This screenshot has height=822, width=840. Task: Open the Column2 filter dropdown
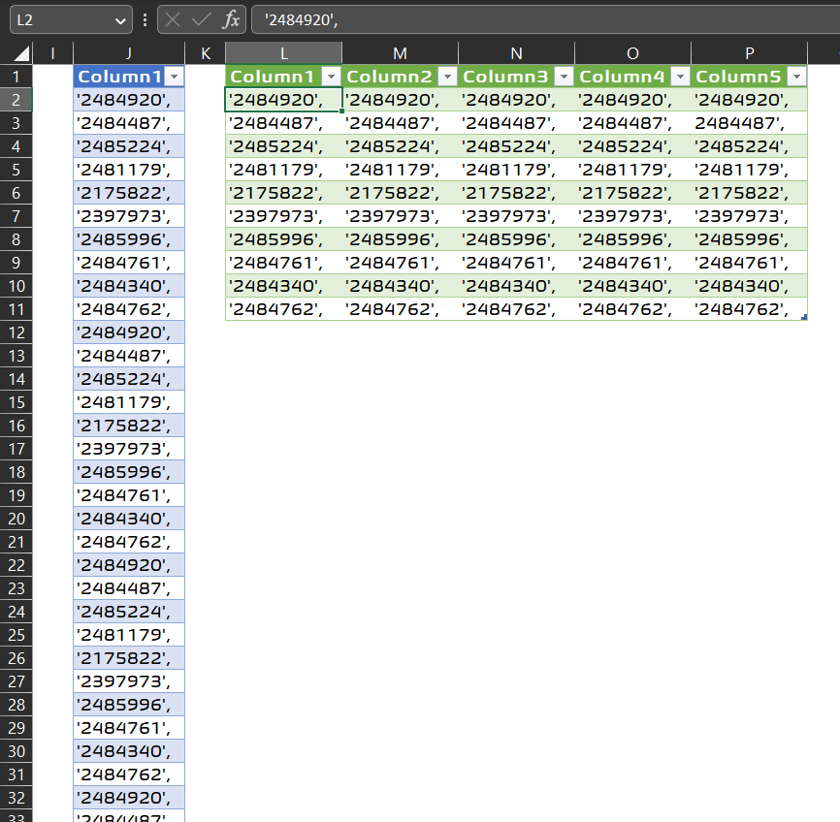(x=447, y=76)
